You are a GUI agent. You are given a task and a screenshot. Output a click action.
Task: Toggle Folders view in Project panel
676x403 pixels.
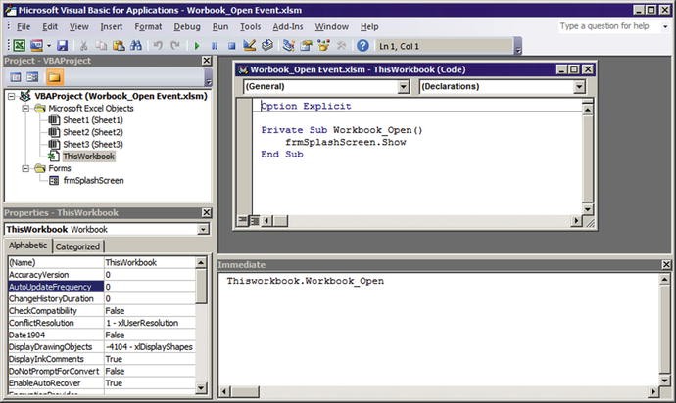(53, 77)
